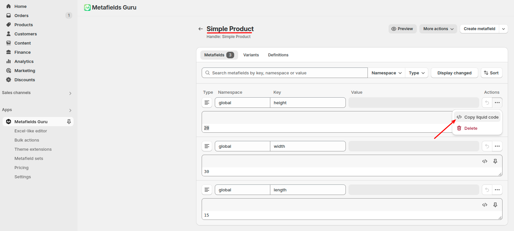The width and height of the screenshot is (514, 231).
Task: Click the value box containing 30
Action: 352,165
